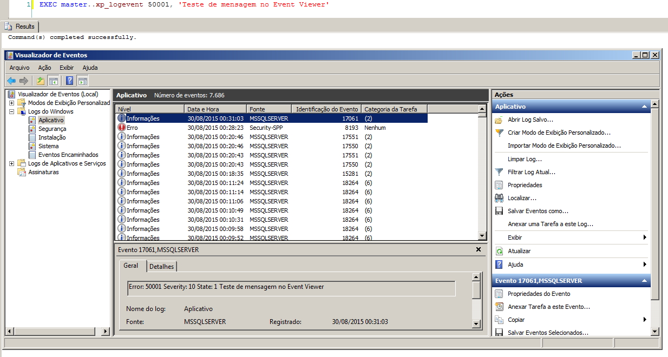Click the Atualizar refresh icon
The height and width of the screenshot is (357, 668).
(x=499, y=251)
